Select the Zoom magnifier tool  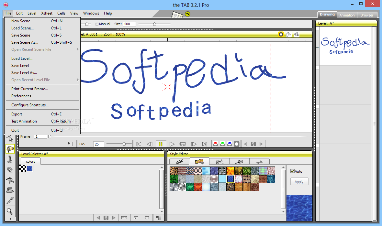10,211
